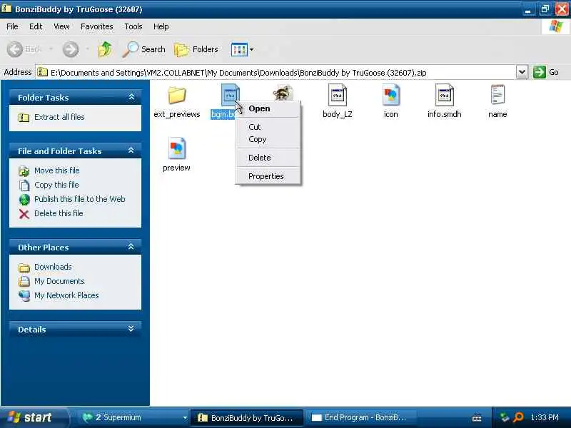The width and height of the screenshot is (571, 428).
Task: Click the Start button
Action: point(34,417)
